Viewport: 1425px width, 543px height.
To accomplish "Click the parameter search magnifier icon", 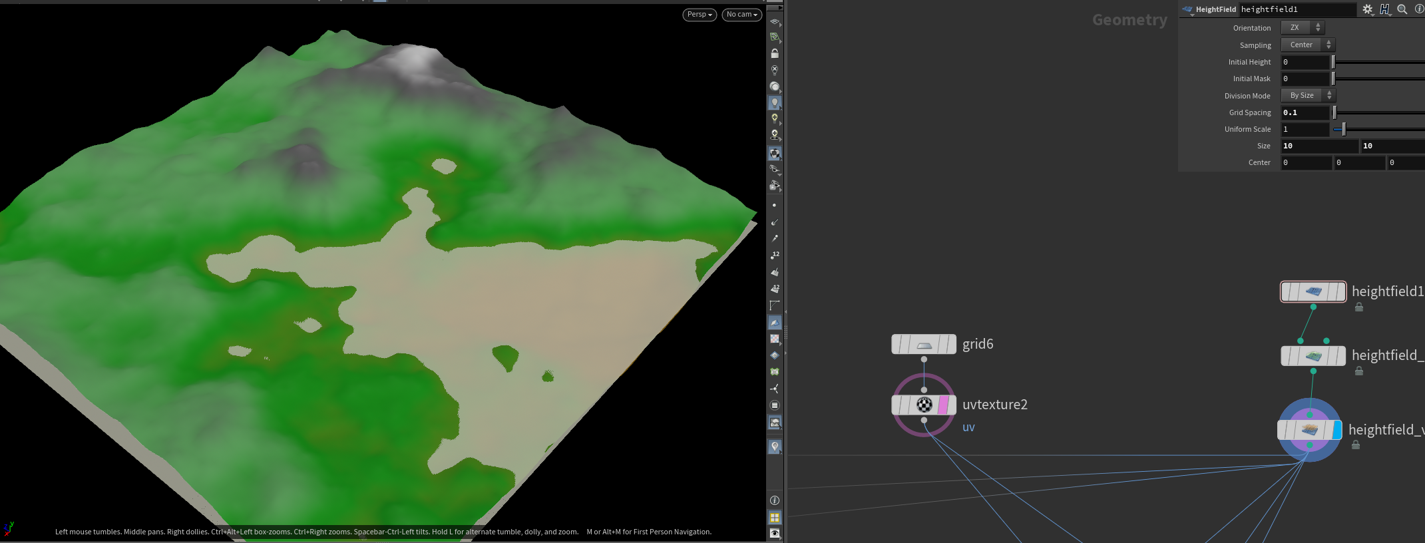I will tap(1402, 9).
